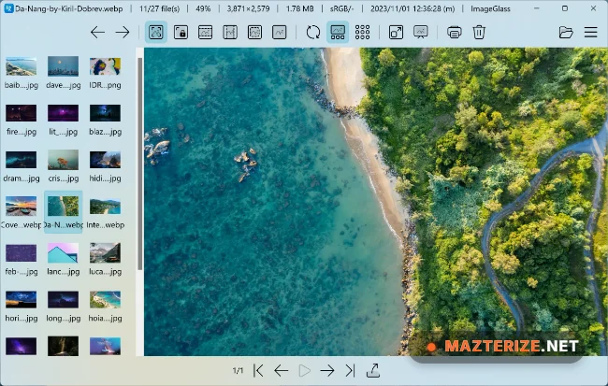Image resolution: width=608 pixels, height=386 pixels.
Task: Select the feb-...jpg thumbnail
Action: (22, 259)
